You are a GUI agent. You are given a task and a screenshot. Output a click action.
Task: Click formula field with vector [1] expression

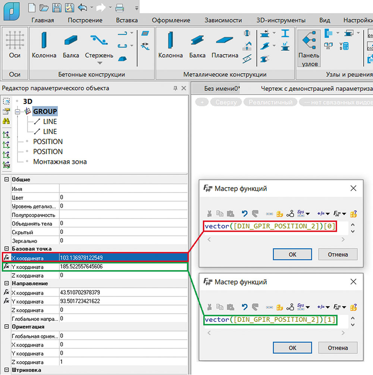coord(270,320)
